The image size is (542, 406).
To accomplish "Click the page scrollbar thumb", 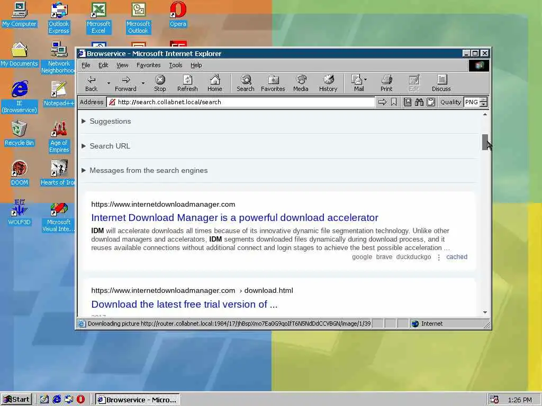I will pos(485,142).
